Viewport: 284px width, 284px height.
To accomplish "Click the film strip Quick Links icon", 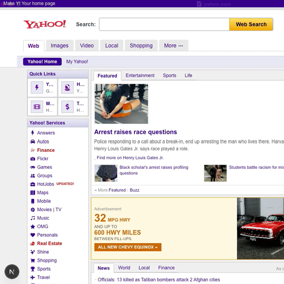I will click(x=37, y=106).
